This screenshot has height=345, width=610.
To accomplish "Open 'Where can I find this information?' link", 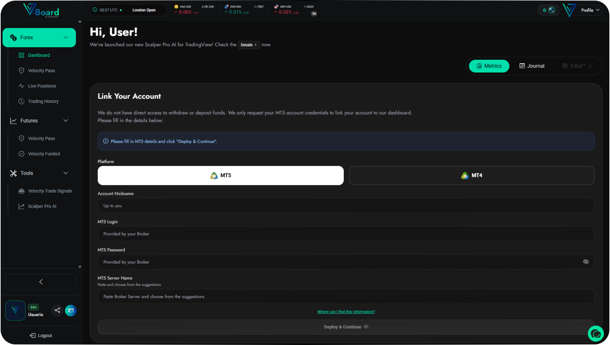I will tap(346, 312).
